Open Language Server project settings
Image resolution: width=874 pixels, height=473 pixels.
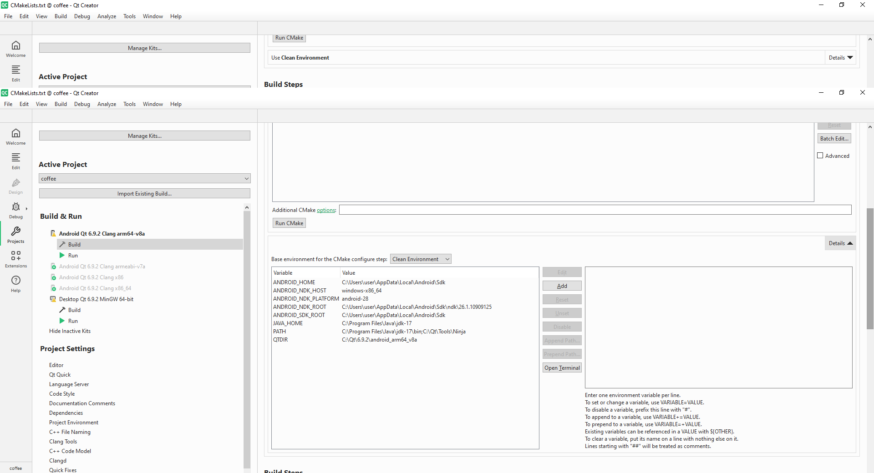(x=69, y=384)
